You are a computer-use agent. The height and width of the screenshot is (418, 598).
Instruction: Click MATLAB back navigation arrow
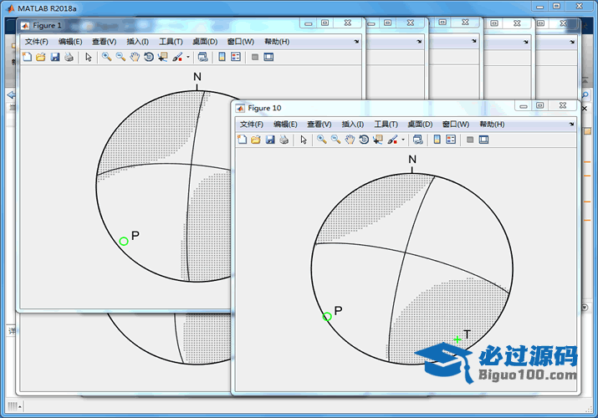[x=11, y=94]
